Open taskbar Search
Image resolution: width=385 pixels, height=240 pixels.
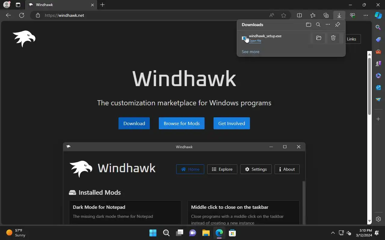point(166,233)
